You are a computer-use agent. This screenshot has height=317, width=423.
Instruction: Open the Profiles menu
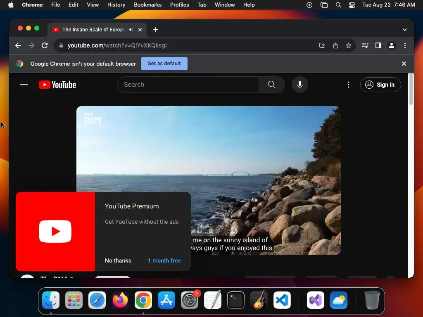(179, 5)
